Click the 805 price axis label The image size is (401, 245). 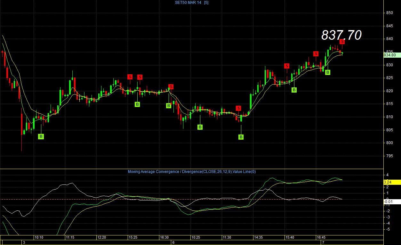[389, 130]
